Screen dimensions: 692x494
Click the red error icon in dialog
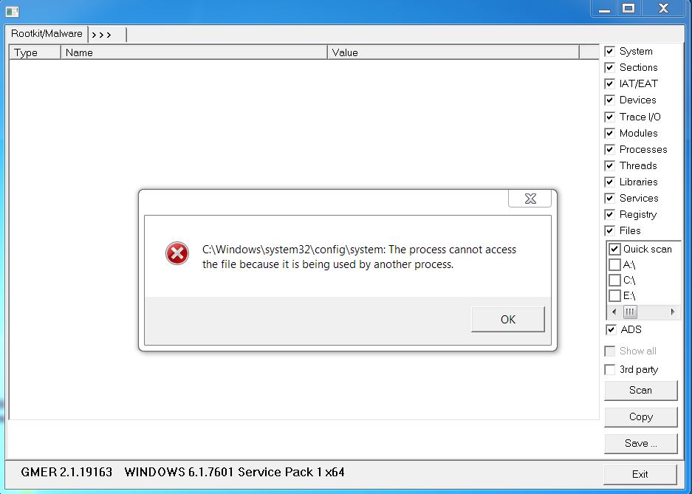pyautogui.click(x=177, y=253)
